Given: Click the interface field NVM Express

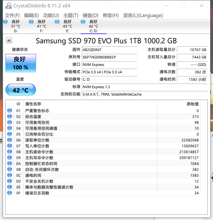Looking at the screenshot, I should (x=109, y=65).
